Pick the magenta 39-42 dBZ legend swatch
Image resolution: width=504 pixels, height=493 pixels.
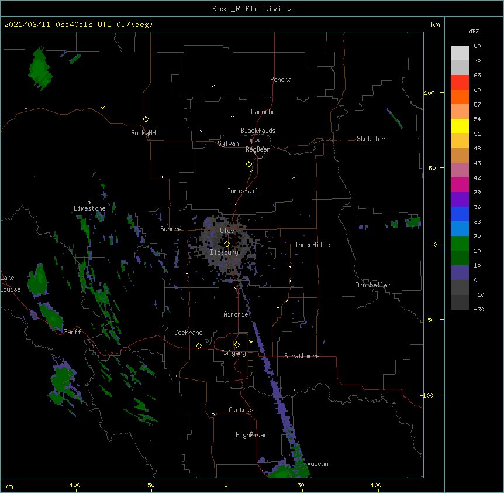(x=460, y=184)
